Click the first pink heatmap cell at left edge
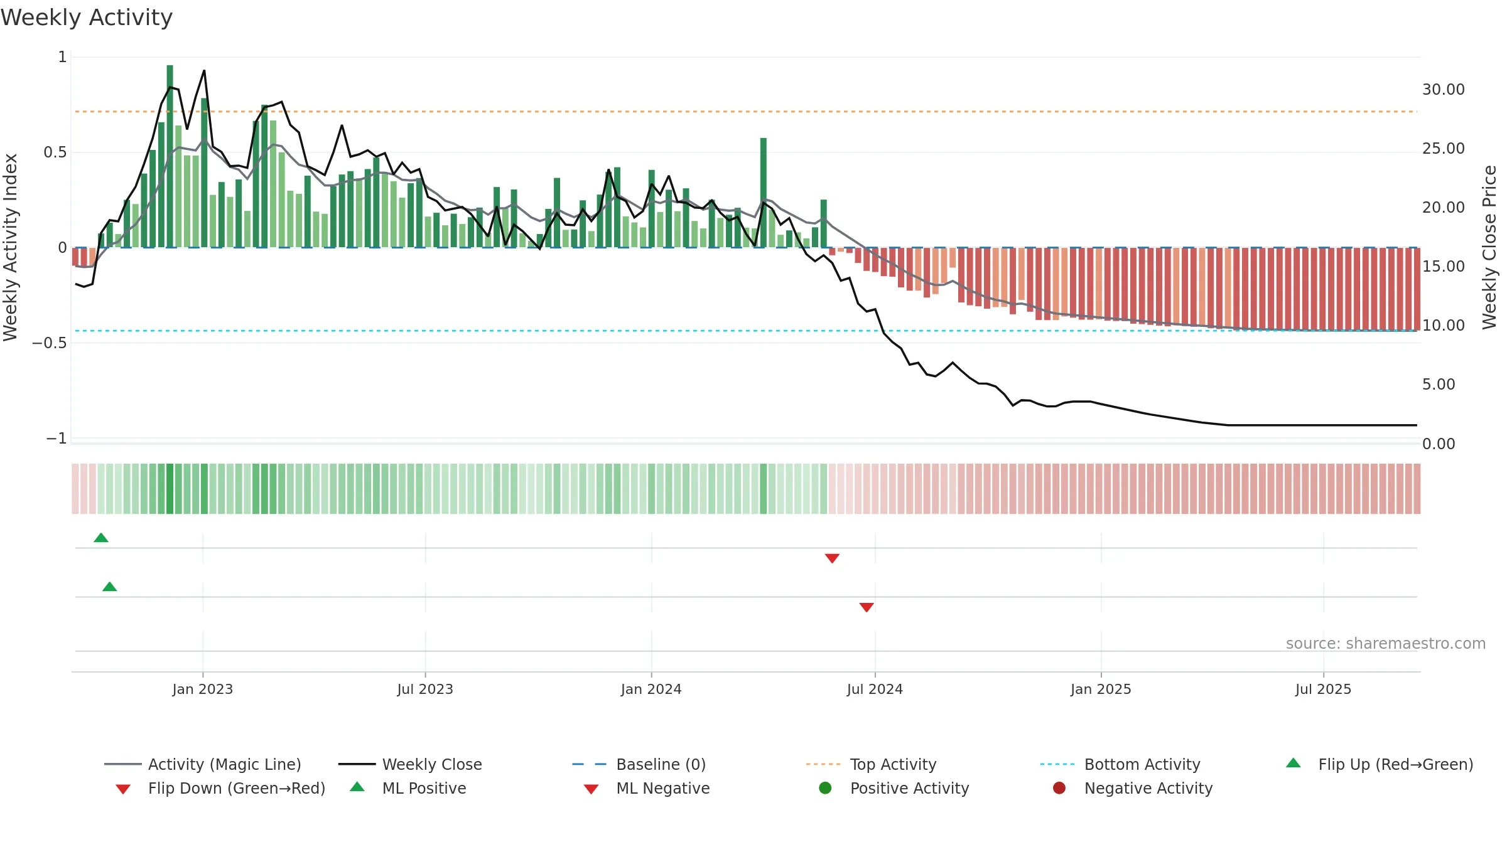 [75, 489]
